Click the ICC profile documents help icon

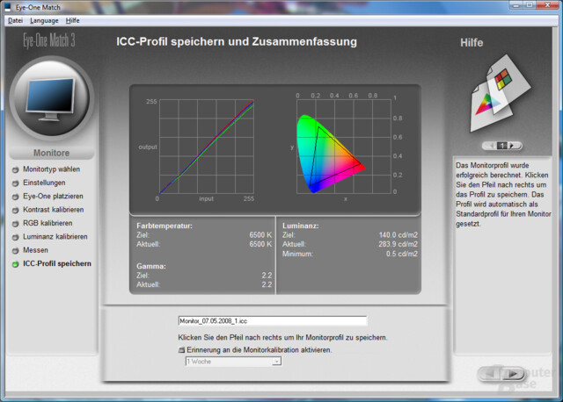click(x=501, y=94)
